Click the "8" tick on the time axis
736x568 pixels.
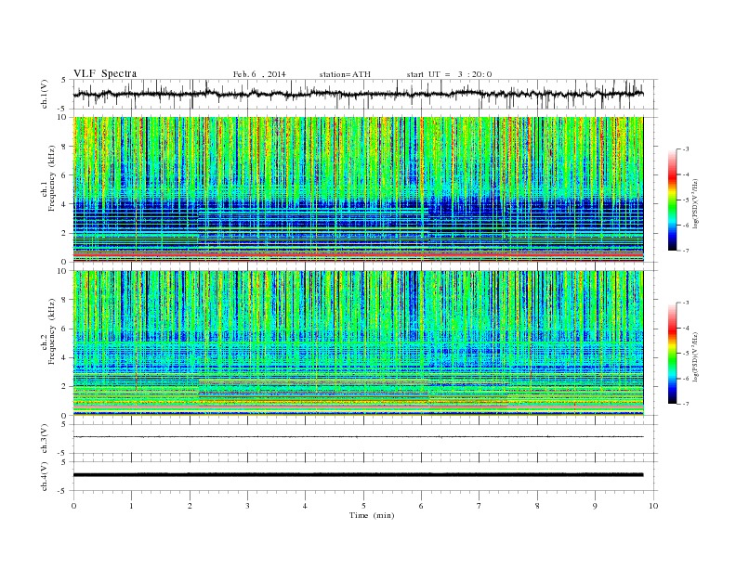[537, 506]
